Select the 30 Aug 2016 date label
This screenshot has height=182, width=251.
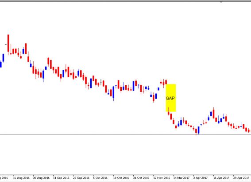pos(41,178)
